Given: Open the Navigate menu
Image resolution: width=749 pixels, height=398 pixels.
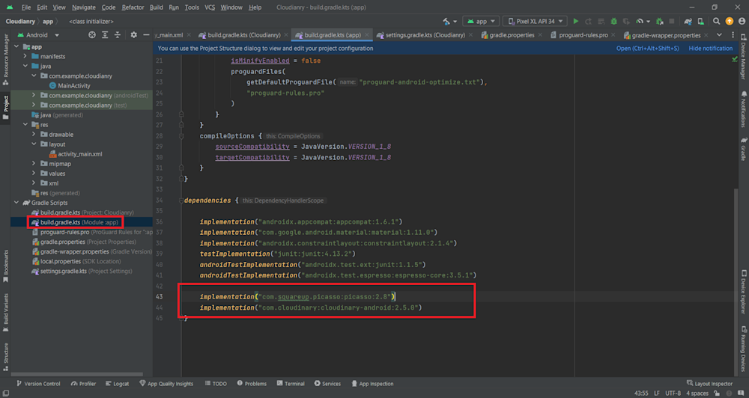Looking at the screenshot, I should pyautogui.click(x=84, y=7).
